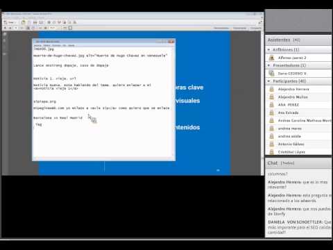
Task: Click participant icon next to Cristóbal López
Action: click(271, 152)
